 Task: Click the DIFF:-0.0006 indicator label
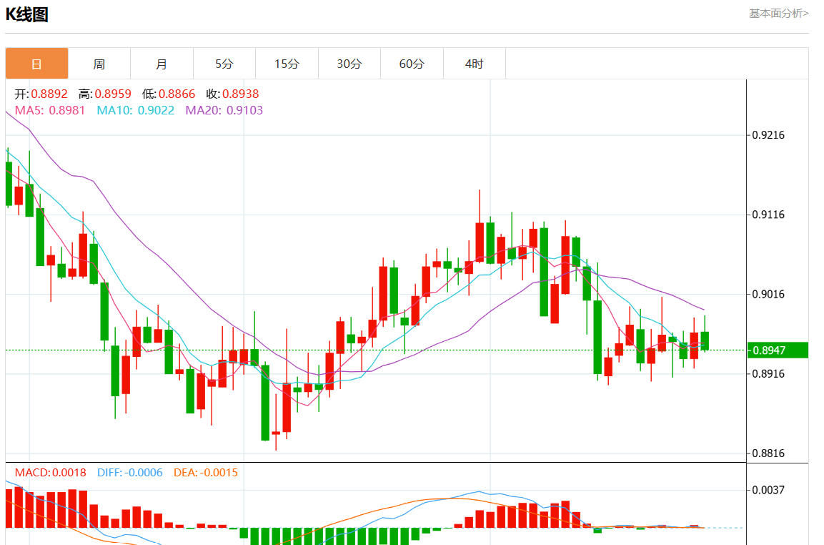click(130, 472)
